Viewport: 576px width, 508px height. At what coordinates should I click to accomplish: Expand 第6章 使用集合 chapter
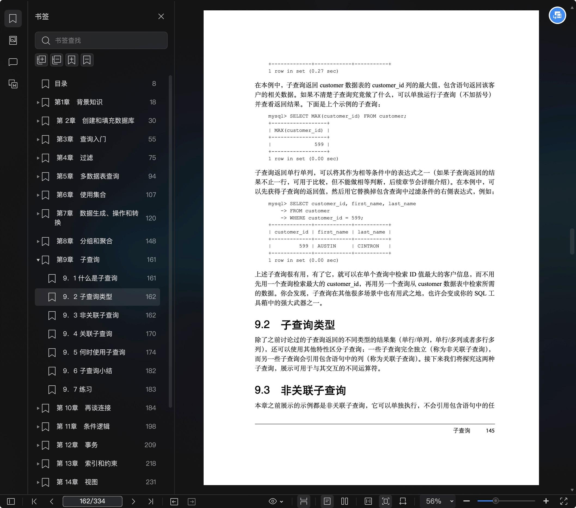[38, 195]
